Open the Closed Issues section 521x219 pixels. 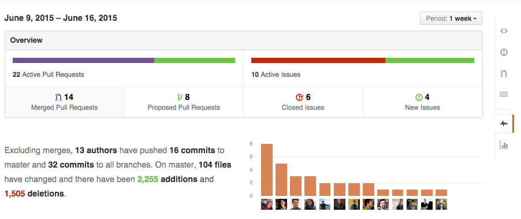point(303,102)
